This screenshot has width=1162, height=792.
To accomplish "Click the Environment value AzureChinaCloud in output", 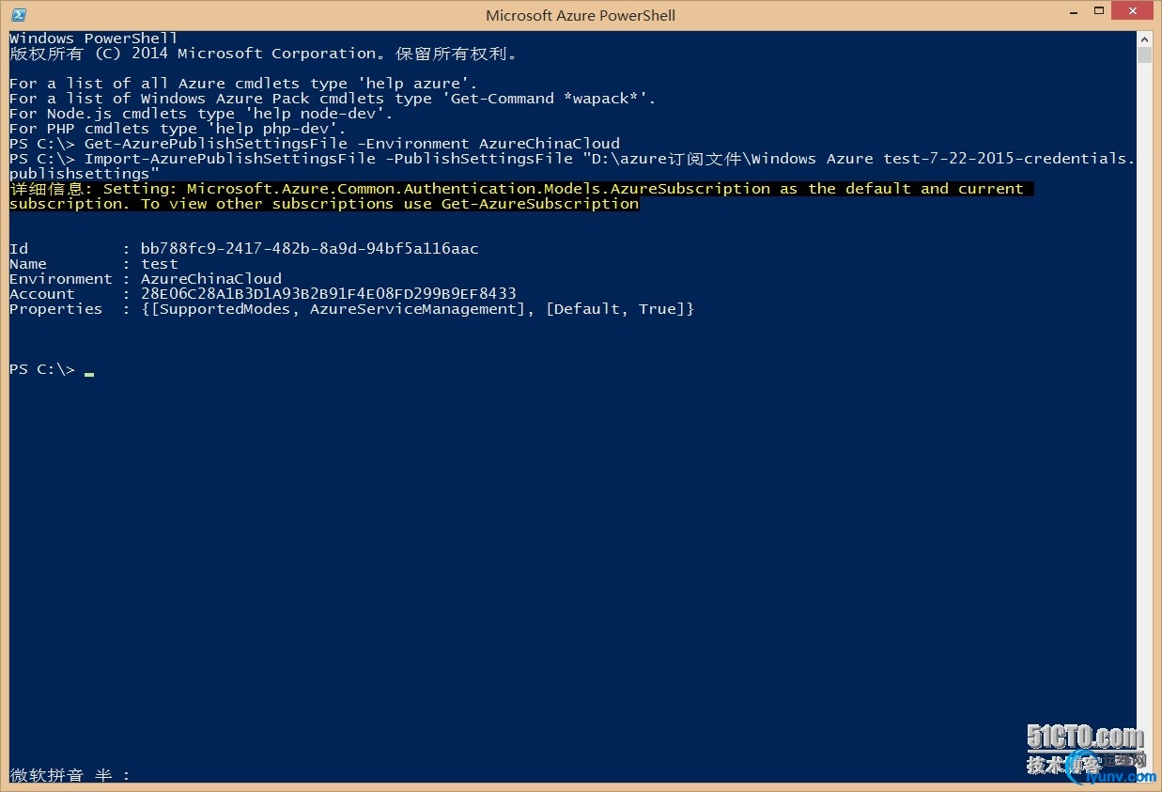I will click(210, 279).
